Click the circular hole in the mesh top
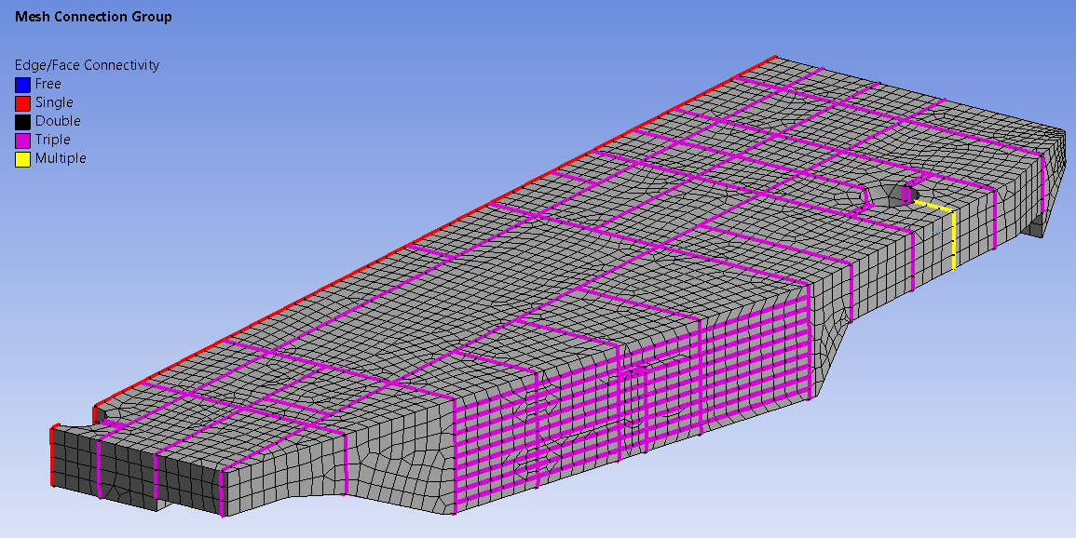The height and width of the screenshot is (538, 1076). coord(890,196)
